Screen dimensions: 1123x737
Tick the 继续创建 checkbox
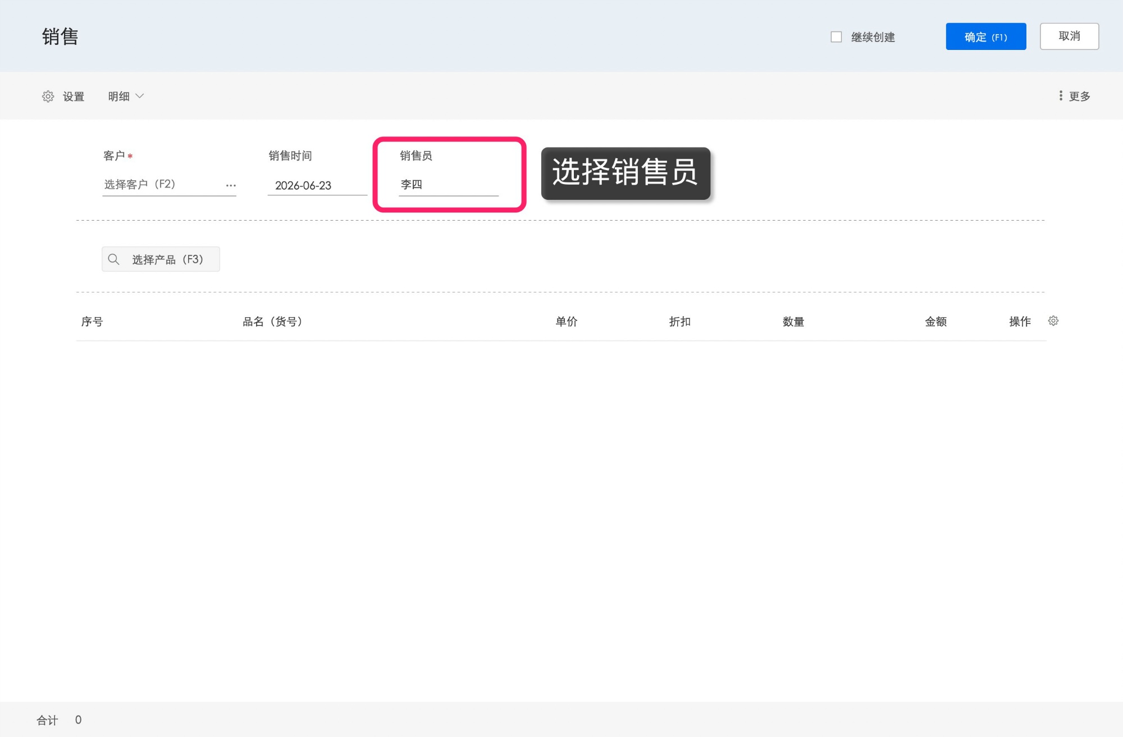[836, 37]
